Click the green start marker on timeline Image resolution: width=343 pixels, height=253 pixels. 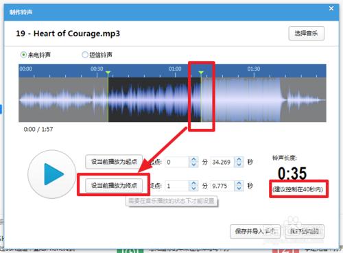pos(108,73)
